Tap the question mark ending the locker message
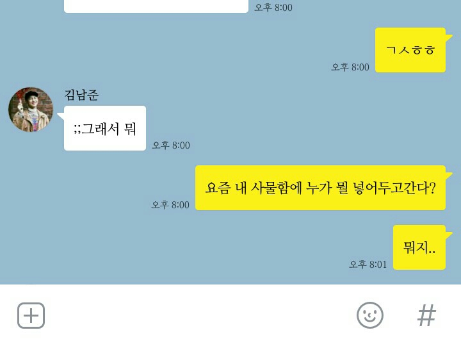This screenshot has width=461, height=346. 432,187
